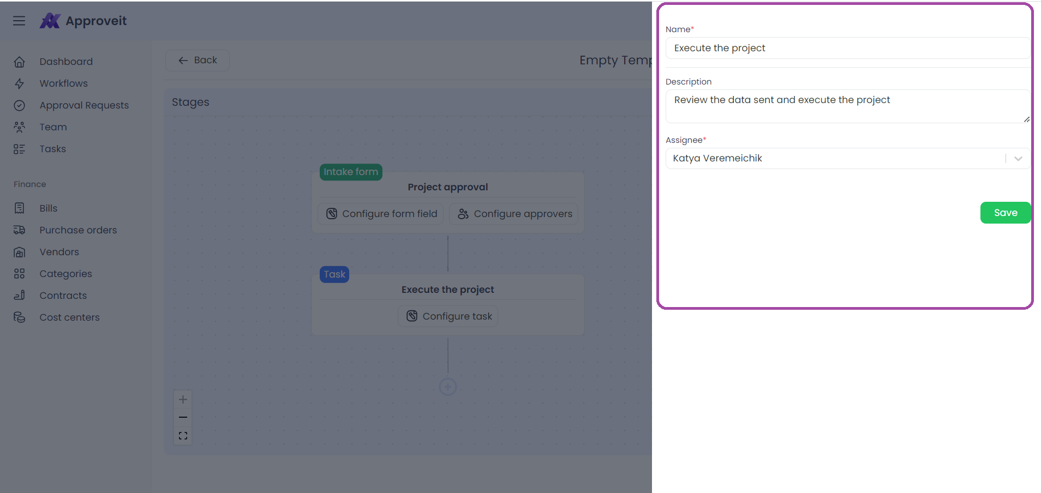This screenshot has height=493, width=1041.
Task: Click the Stages heading
Action: 190,102
